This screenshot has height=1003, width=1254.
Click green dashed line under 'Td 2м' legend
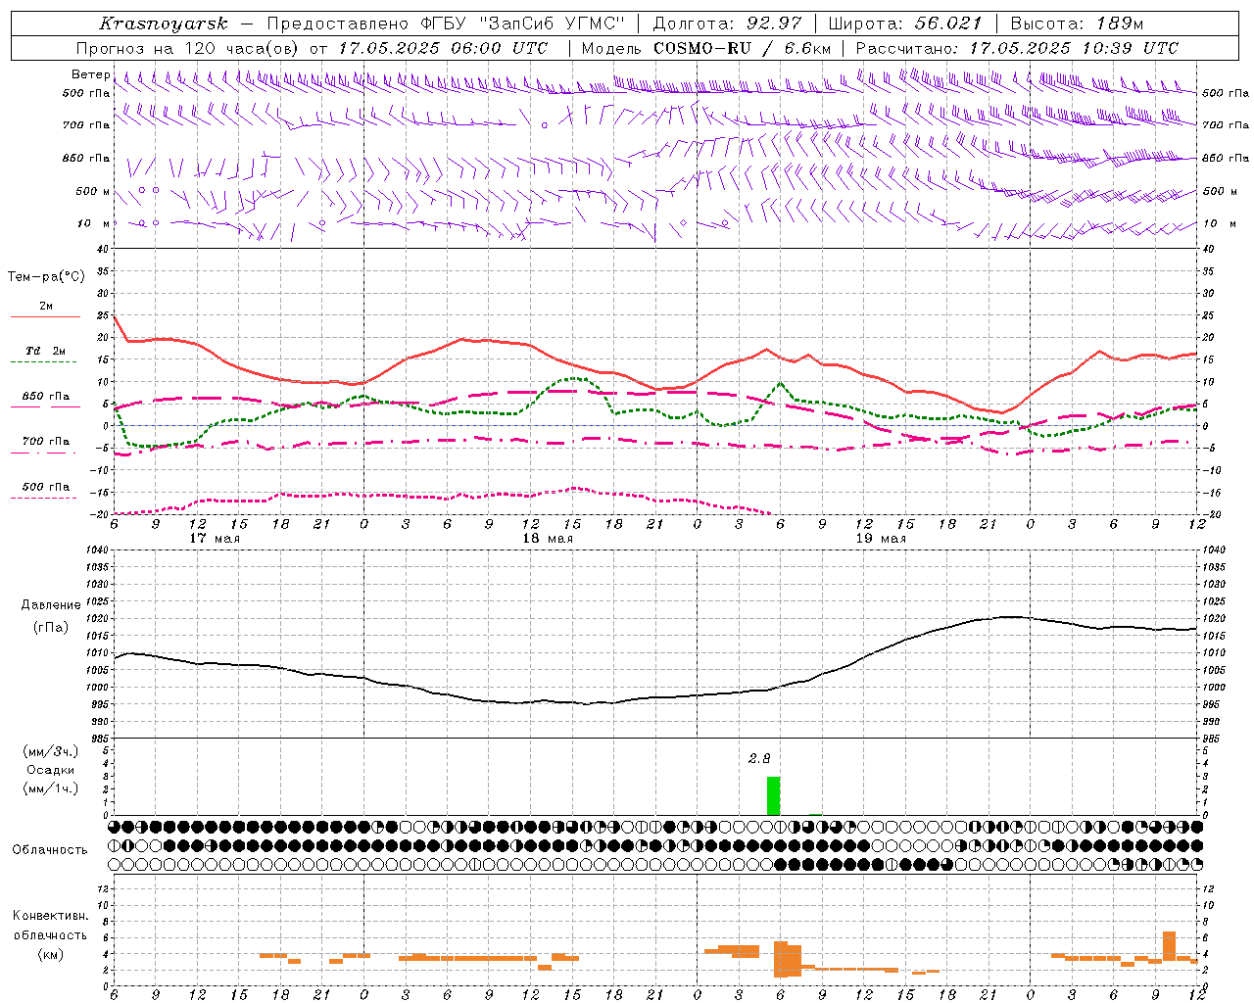(x=46, y=362)
